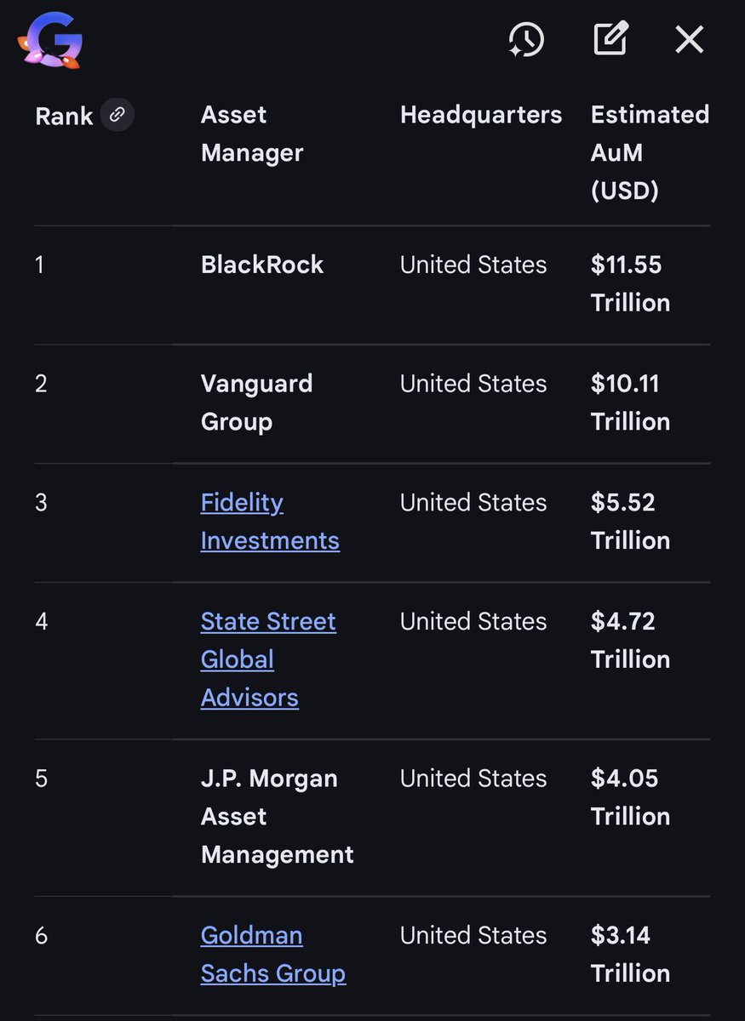Select the Headquarters column header

tap(480, 115)
